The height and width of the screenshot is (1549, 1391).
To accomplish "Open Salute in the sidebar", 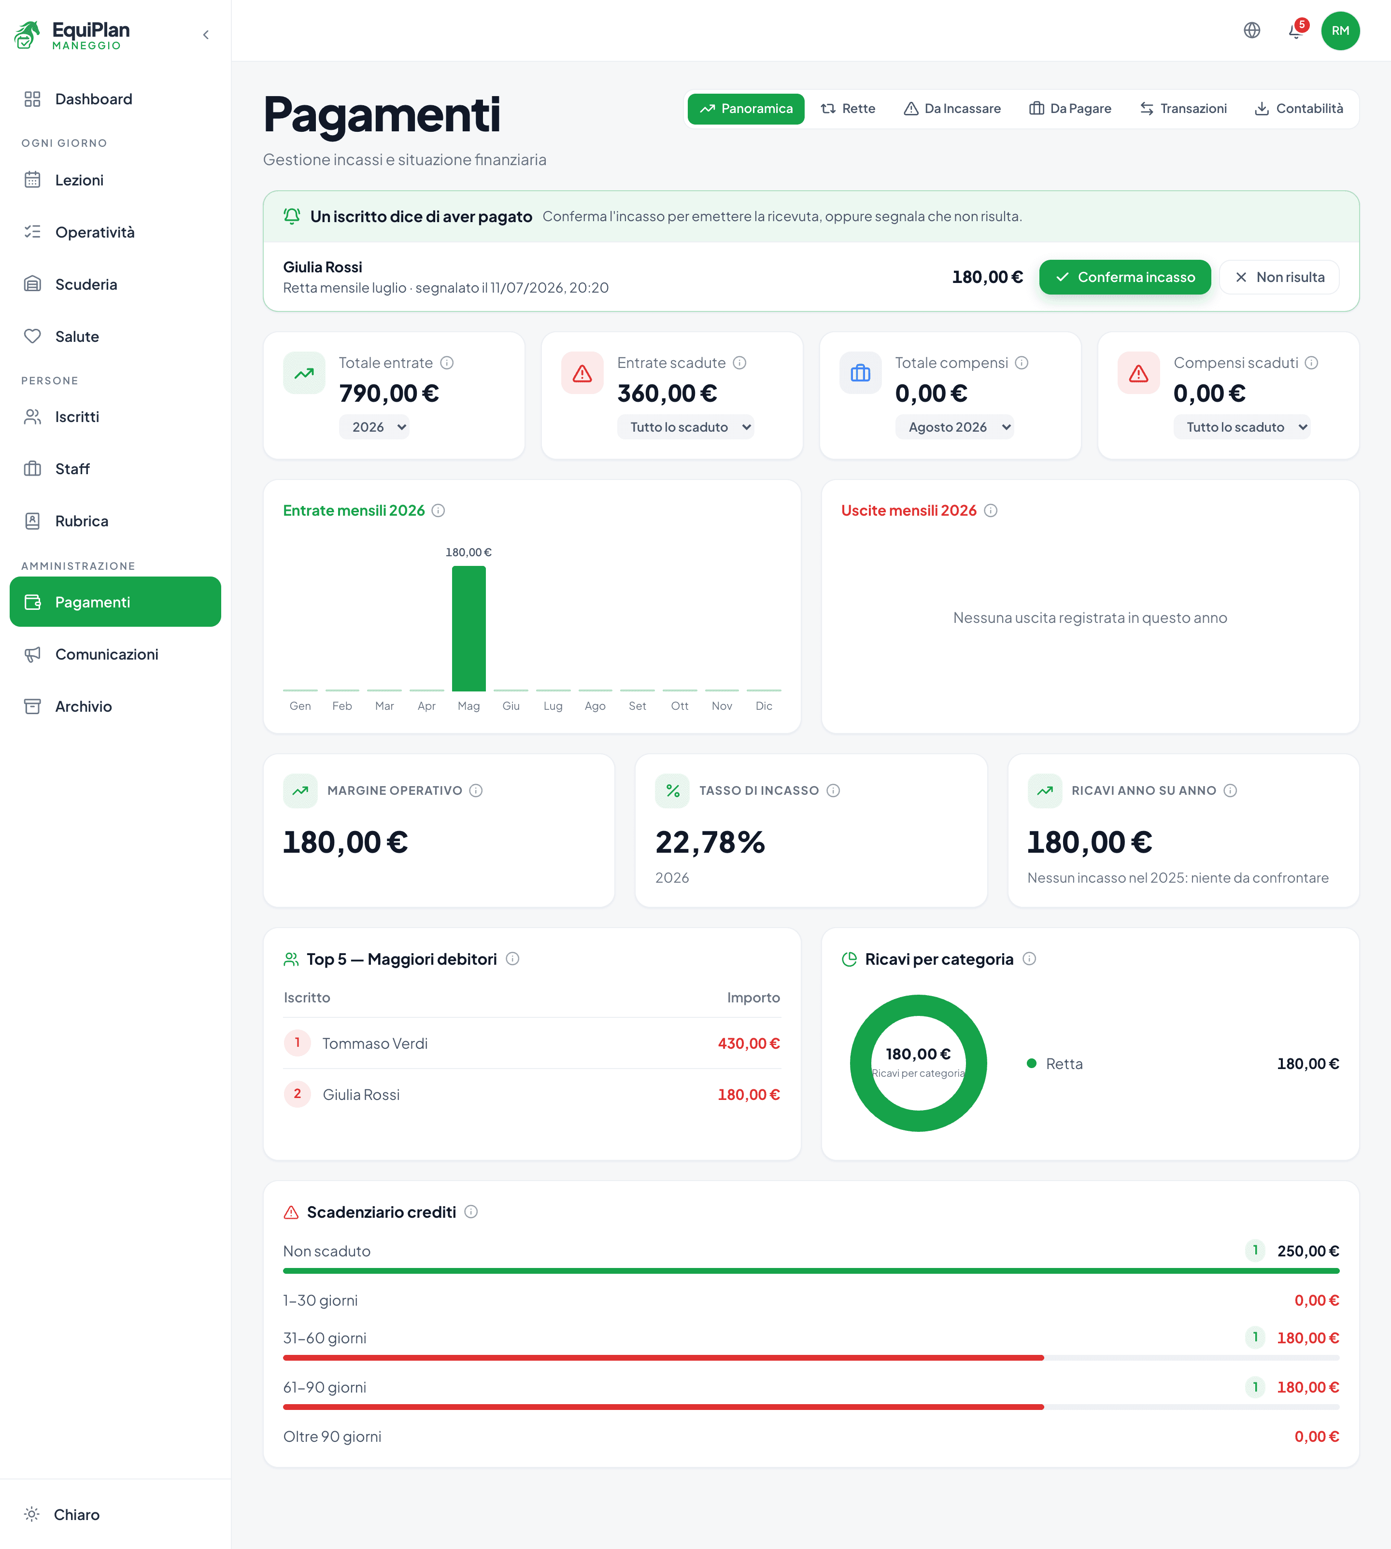I will 115,336.
